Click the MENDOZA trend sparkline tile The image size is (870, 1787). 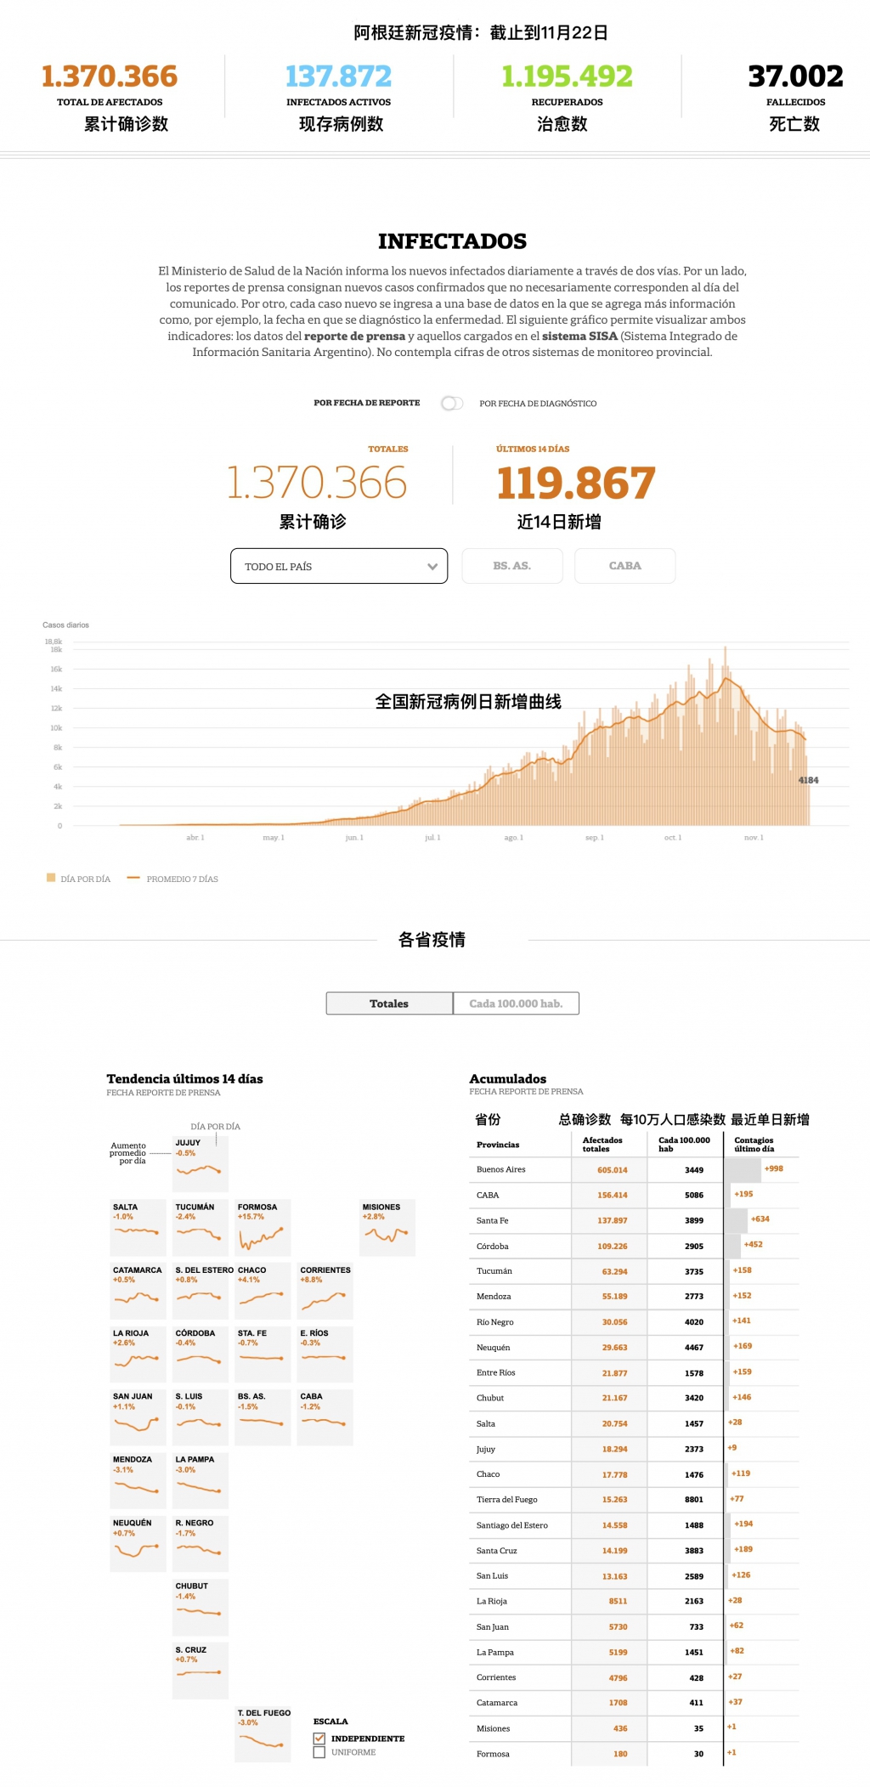tap(138, 1479)
